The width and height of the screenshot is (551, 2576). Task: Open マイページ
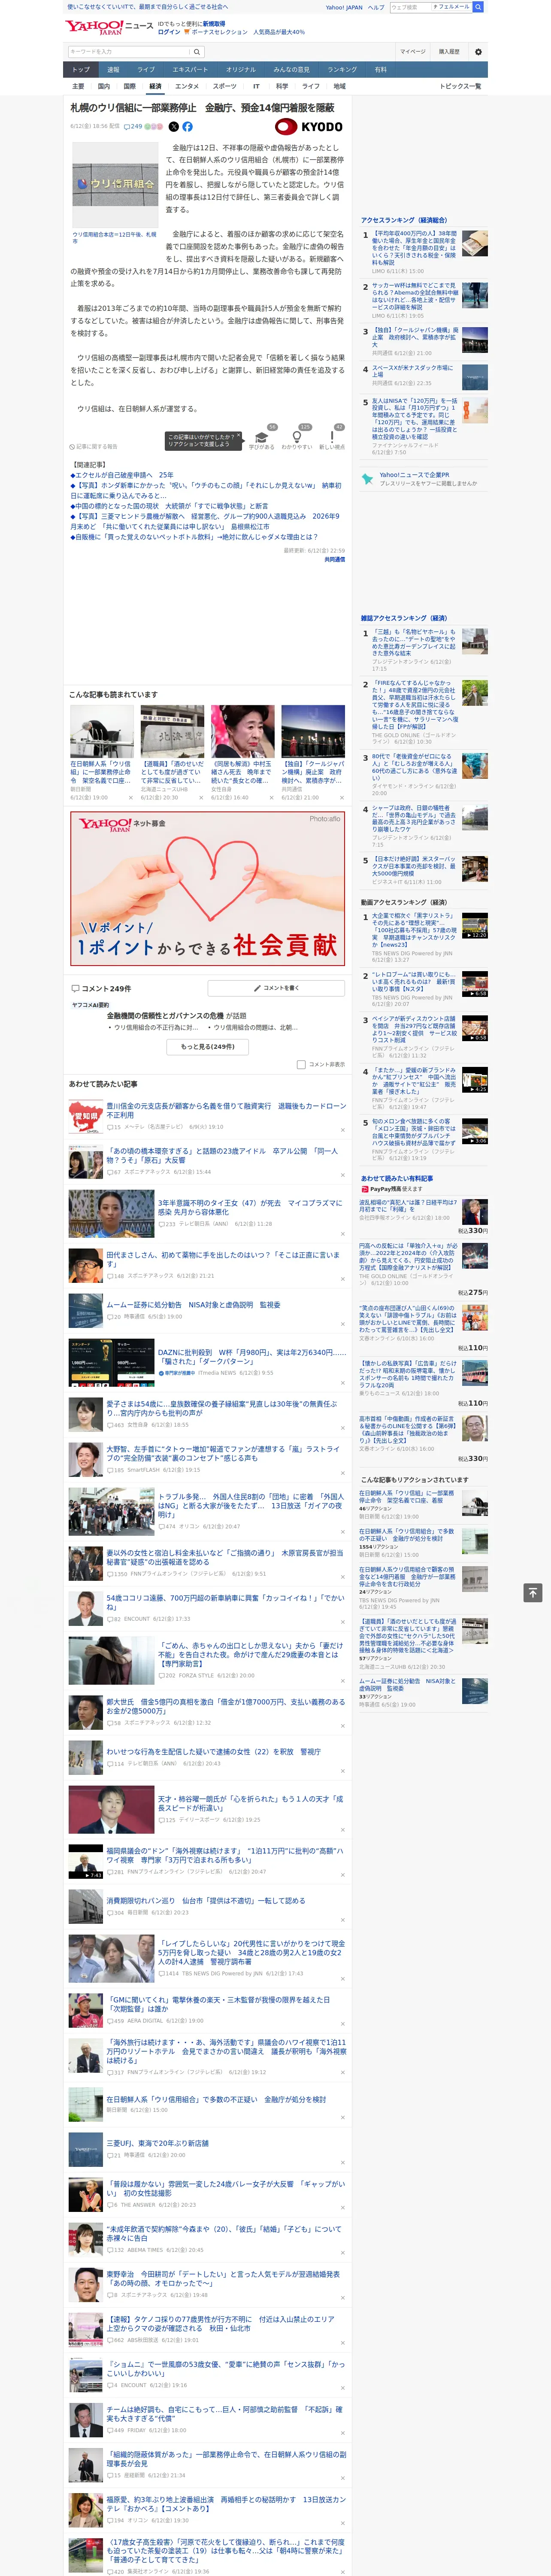point(412,52)
